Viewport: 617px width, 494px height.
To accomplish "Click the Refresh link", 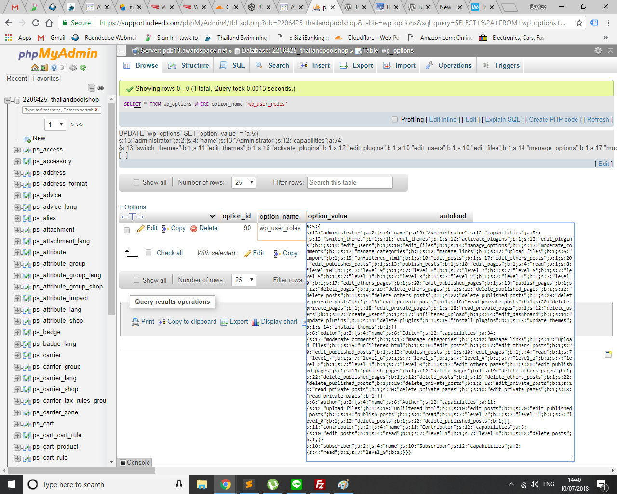I will [598, 119].
